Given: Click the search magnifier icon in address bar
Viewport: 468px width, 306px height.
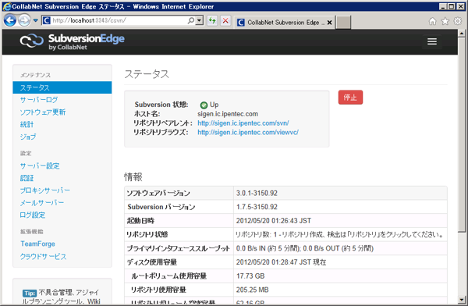Looking at the screenshot, I should tap(191, 20).
